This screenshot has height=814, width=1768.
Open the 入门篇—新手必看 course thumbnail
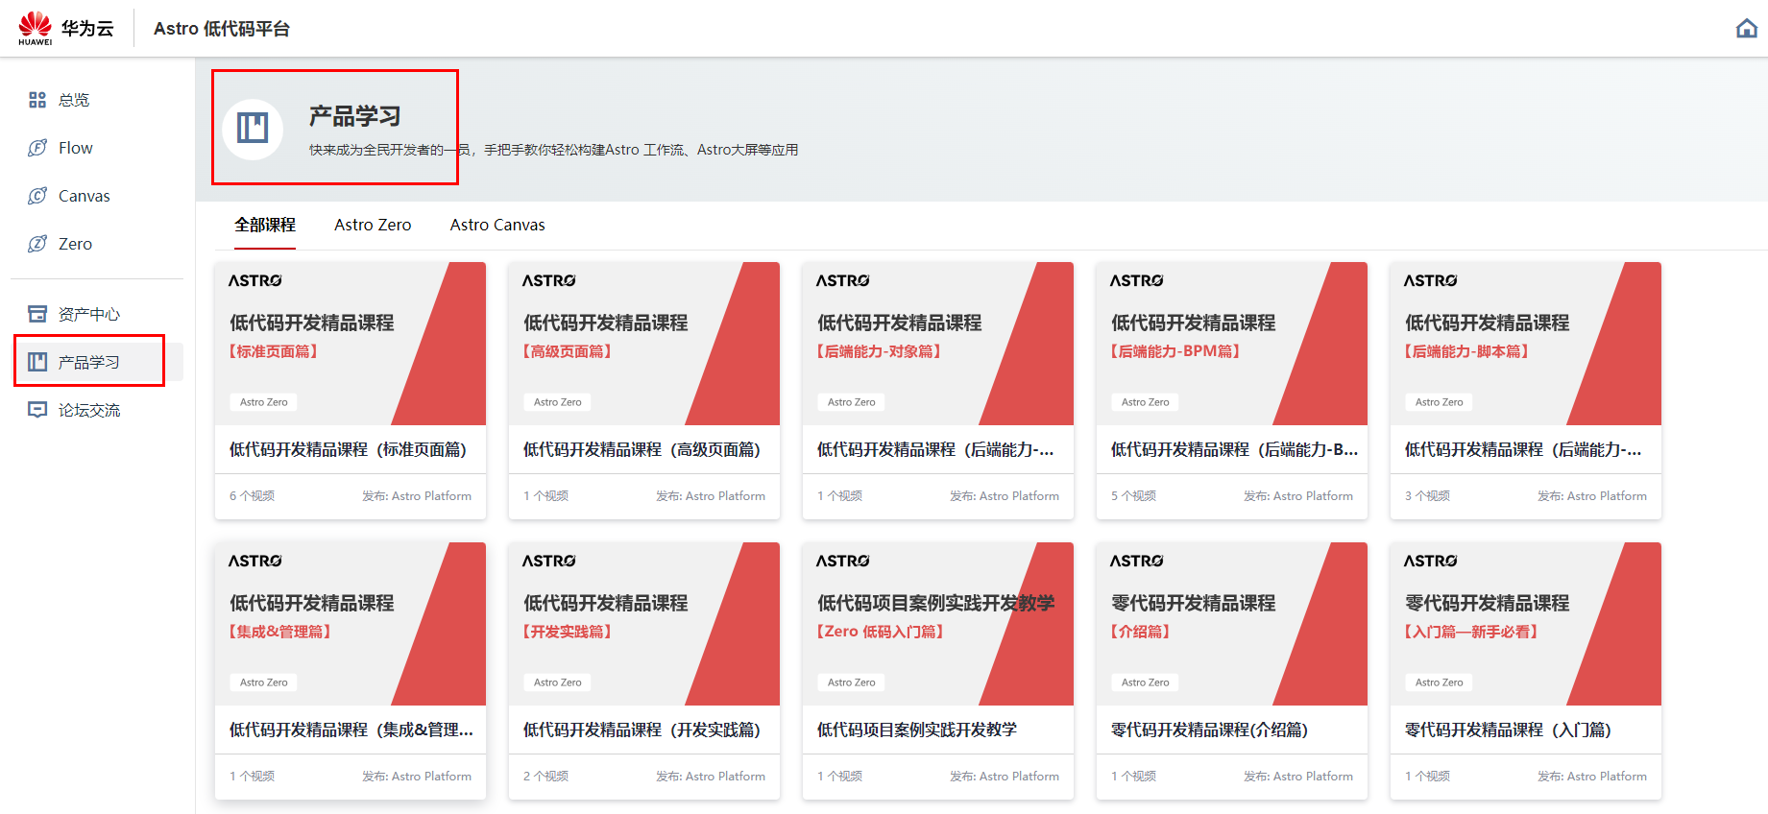click(1526, 624)
